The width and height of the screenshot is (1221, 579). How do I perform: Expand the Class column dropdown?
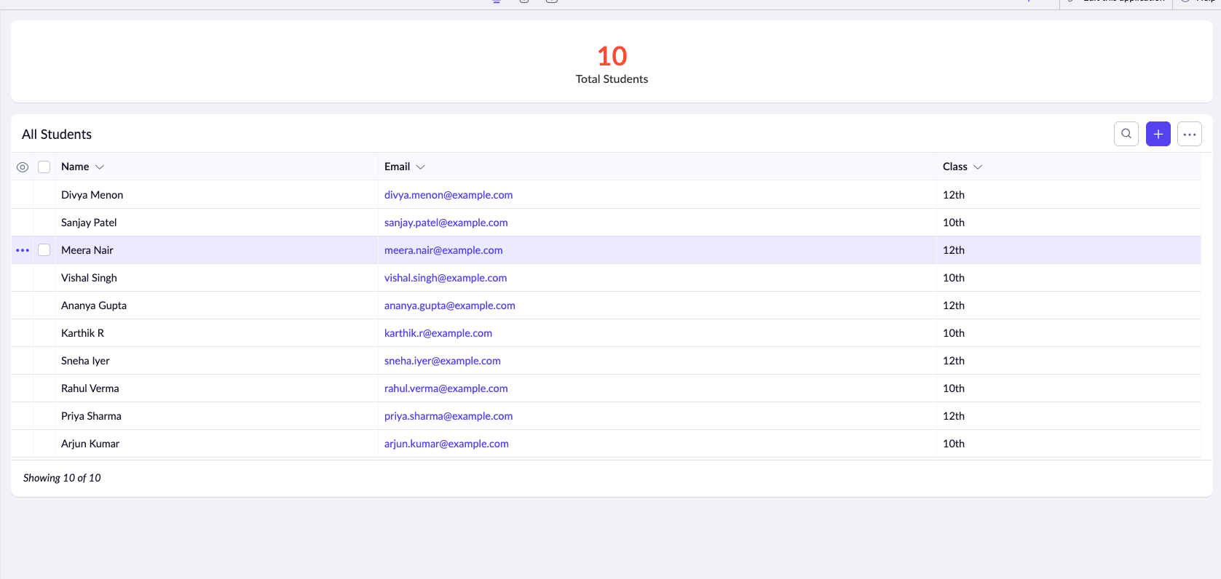coord(978,167)
